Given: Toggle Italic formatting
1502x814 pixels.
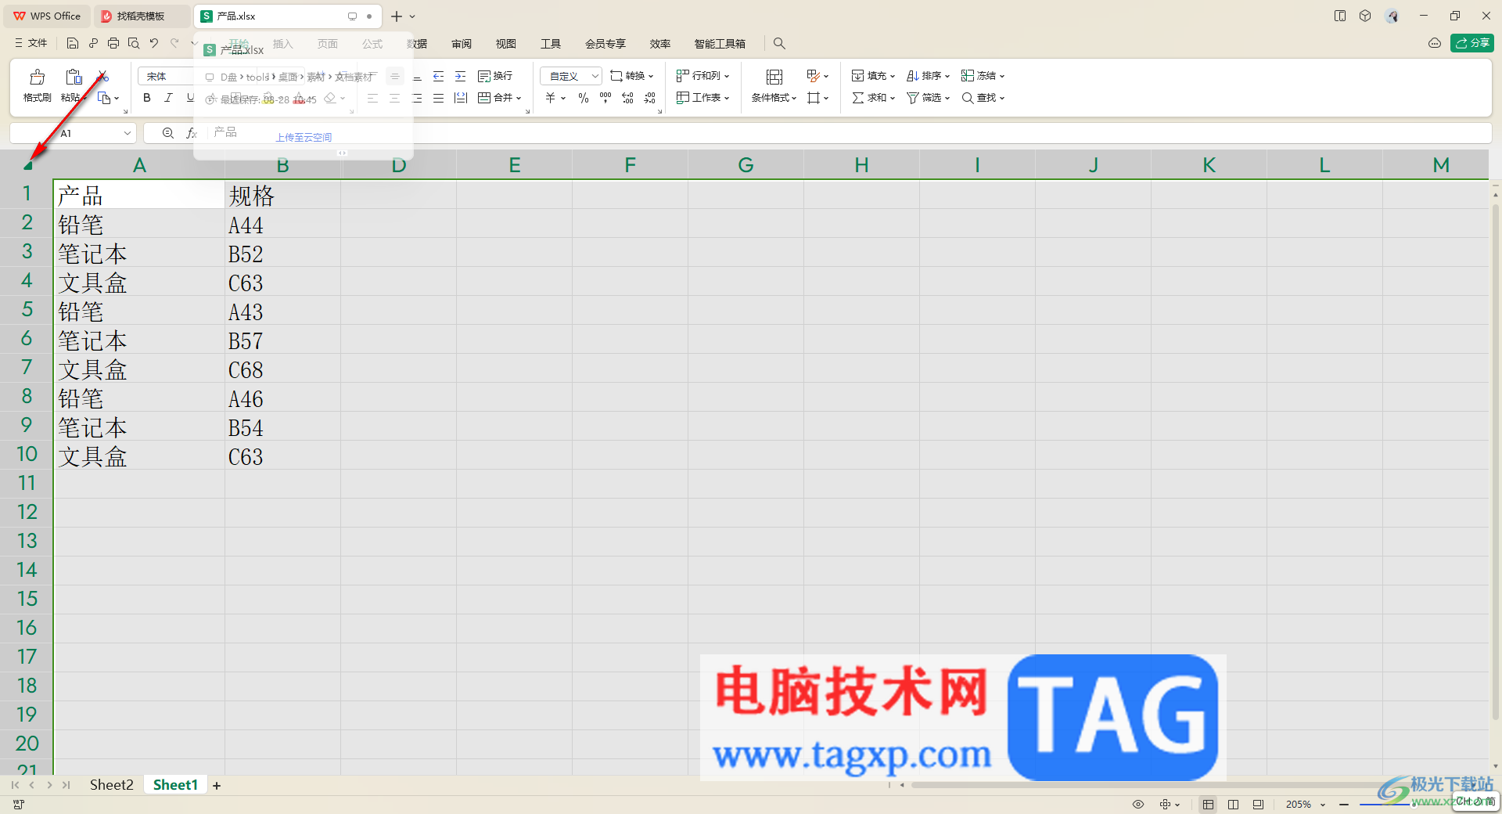Looking at the screenshot, I should pyautogui.click(x=168, y=98).
